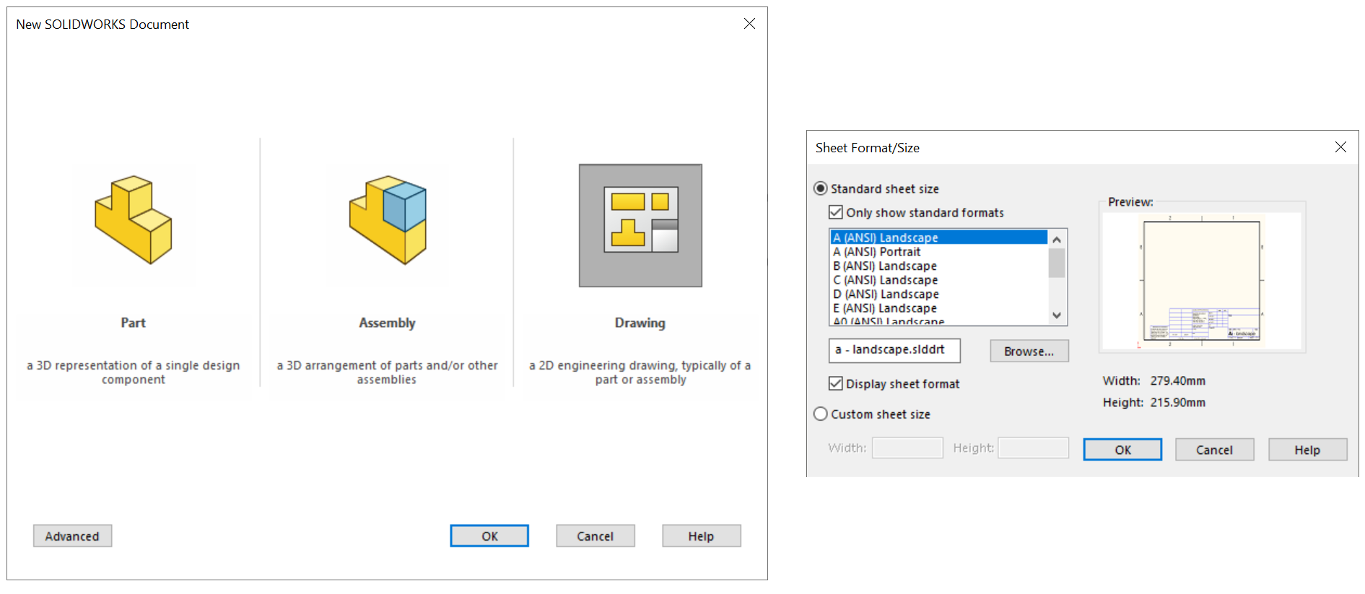
Task: Choose A (ANSI) Portrait sheet size
Action: click(x=877, y=252)
